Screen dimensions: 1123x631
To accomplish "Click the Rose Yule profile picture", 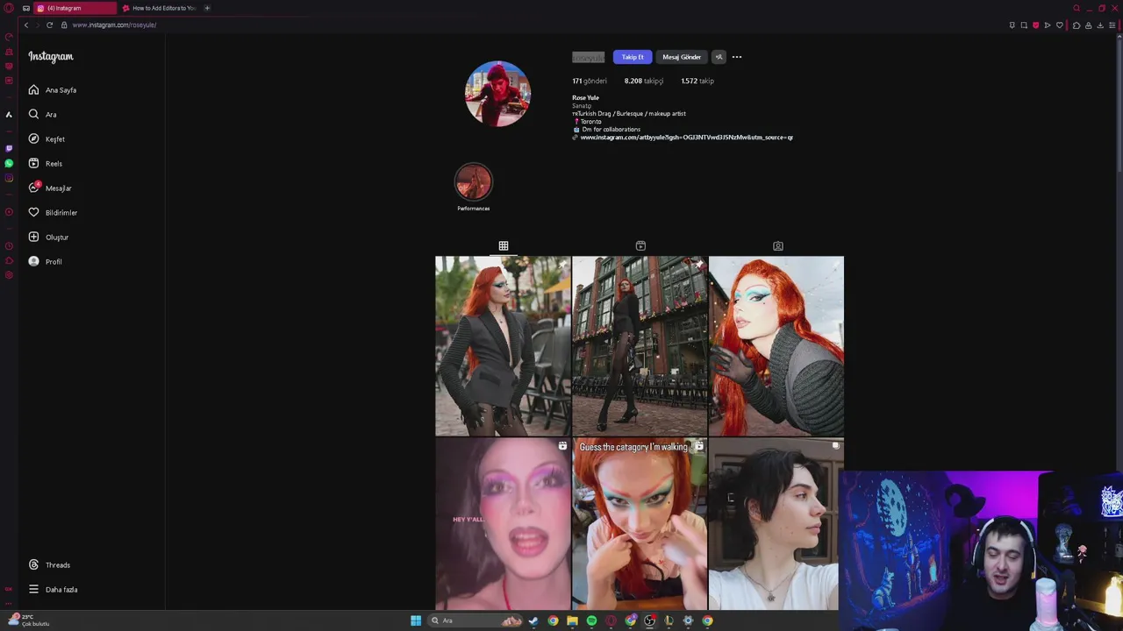I will pyautogui.click(x=497, y=94).
